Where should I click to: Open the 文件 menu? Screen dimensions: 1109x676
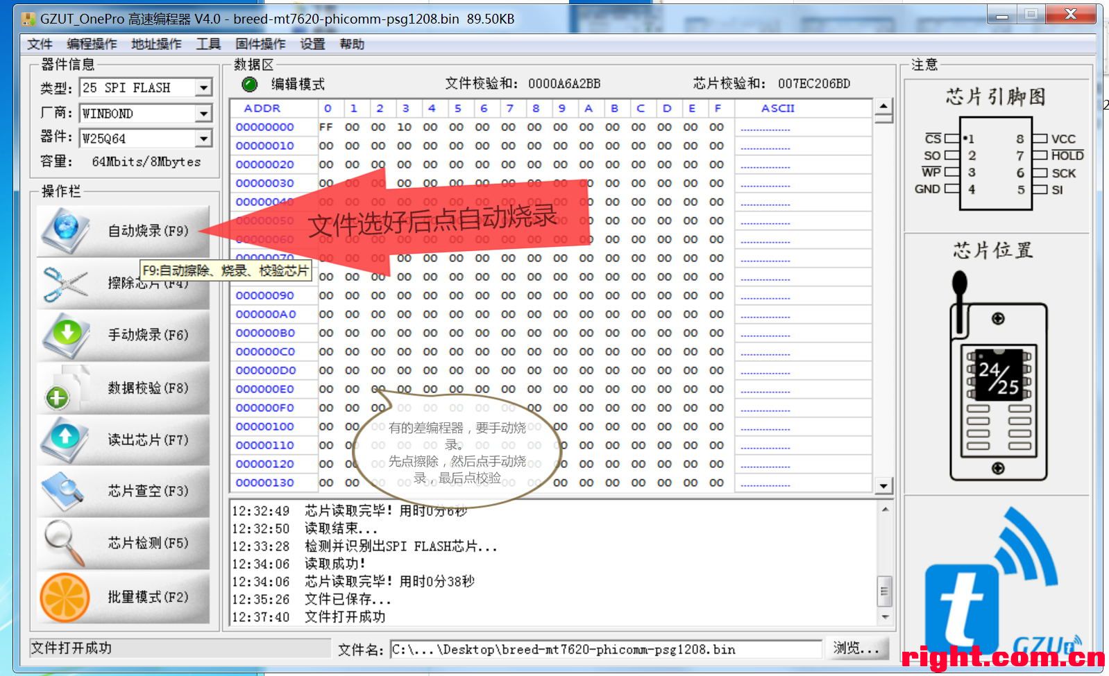click(40, 44)
